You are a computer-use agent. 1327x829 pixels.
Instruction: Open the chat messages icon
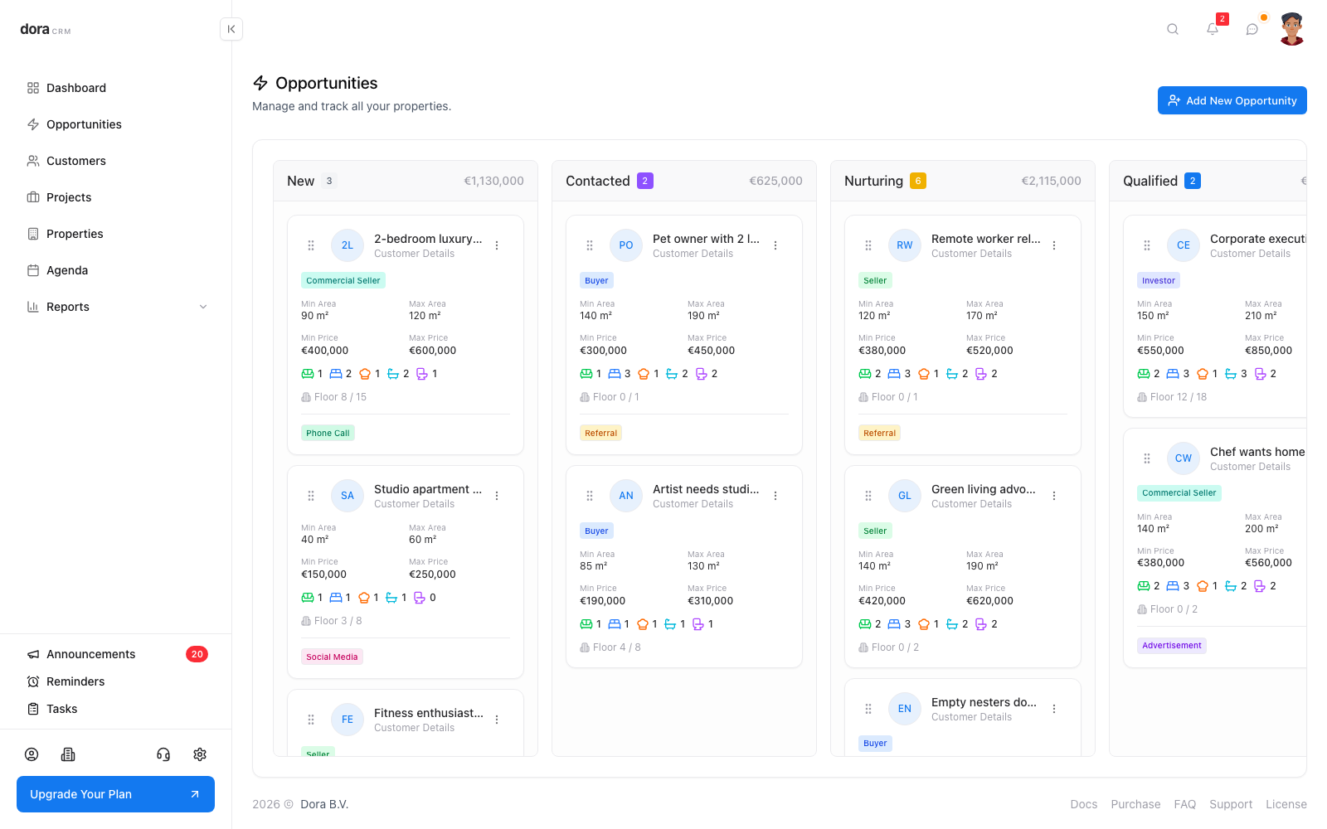click(x=1252, y=29)
